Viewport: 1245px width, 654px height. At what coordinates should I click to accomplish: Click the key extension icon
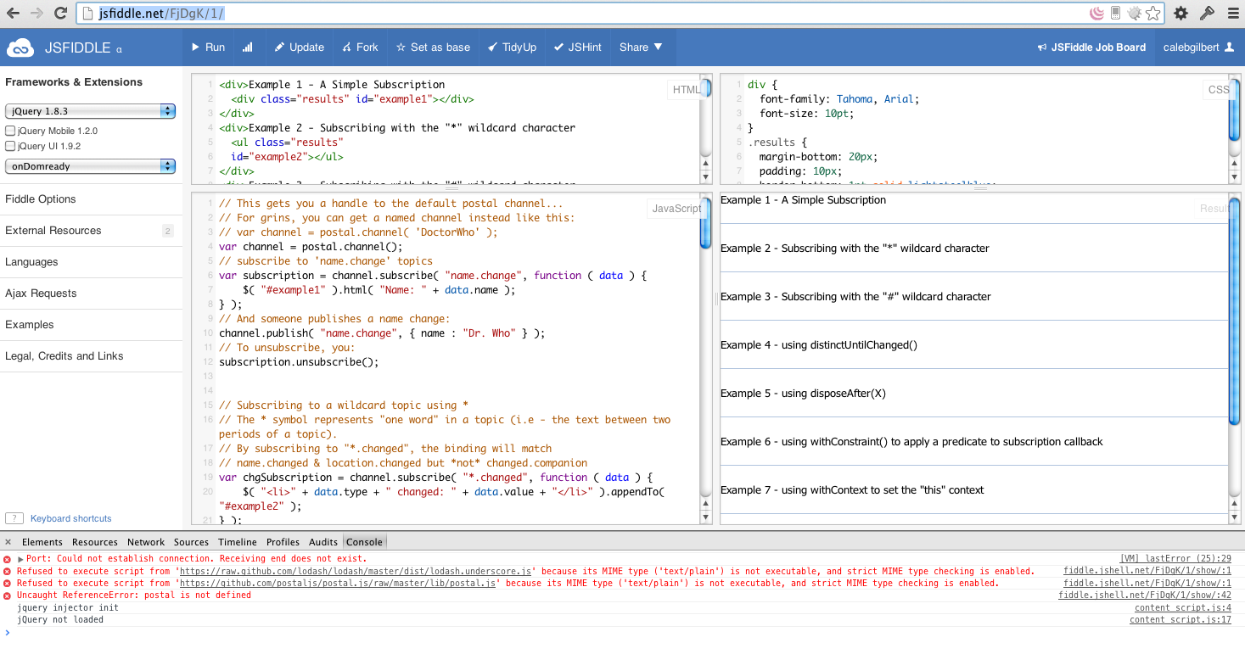click(1207, 13)
